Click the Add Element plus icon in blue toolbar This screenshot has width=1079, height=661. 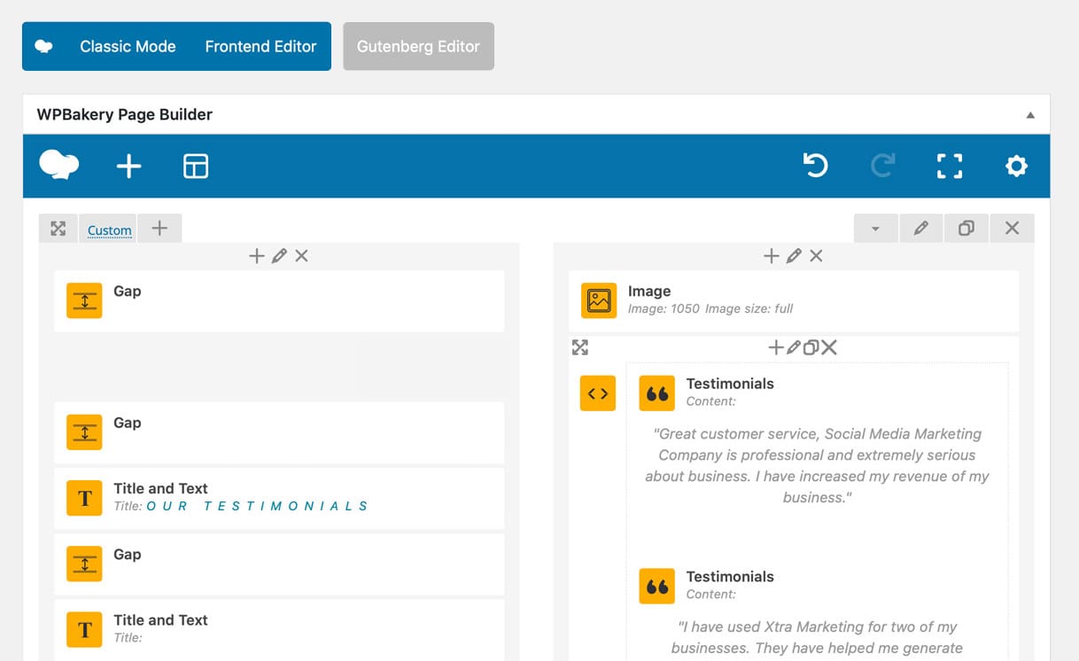(x=129, y=167)
